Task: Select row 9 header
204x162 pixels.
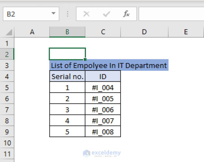Action: point(7,132)
